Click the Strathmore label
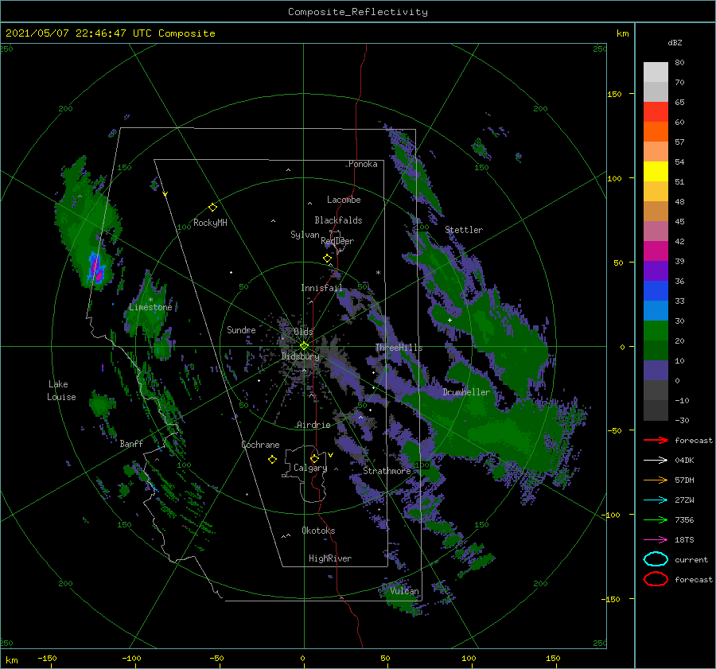The height and width of the screenshot is (669, 716). (x=387, y=471)
